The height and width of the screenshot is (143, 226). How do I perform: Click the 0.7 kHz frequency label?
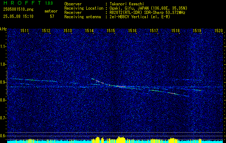pyautogui.click(x=3, y=118)
